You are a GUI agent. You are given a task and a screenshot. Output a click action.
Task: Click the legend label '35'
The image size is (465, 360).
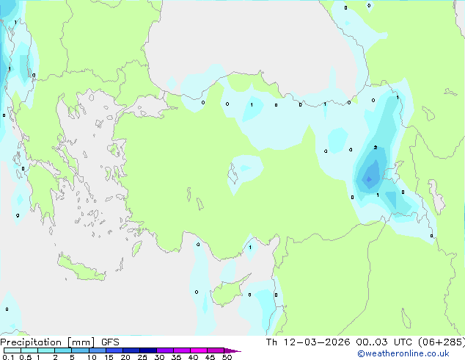pos(176,357)
